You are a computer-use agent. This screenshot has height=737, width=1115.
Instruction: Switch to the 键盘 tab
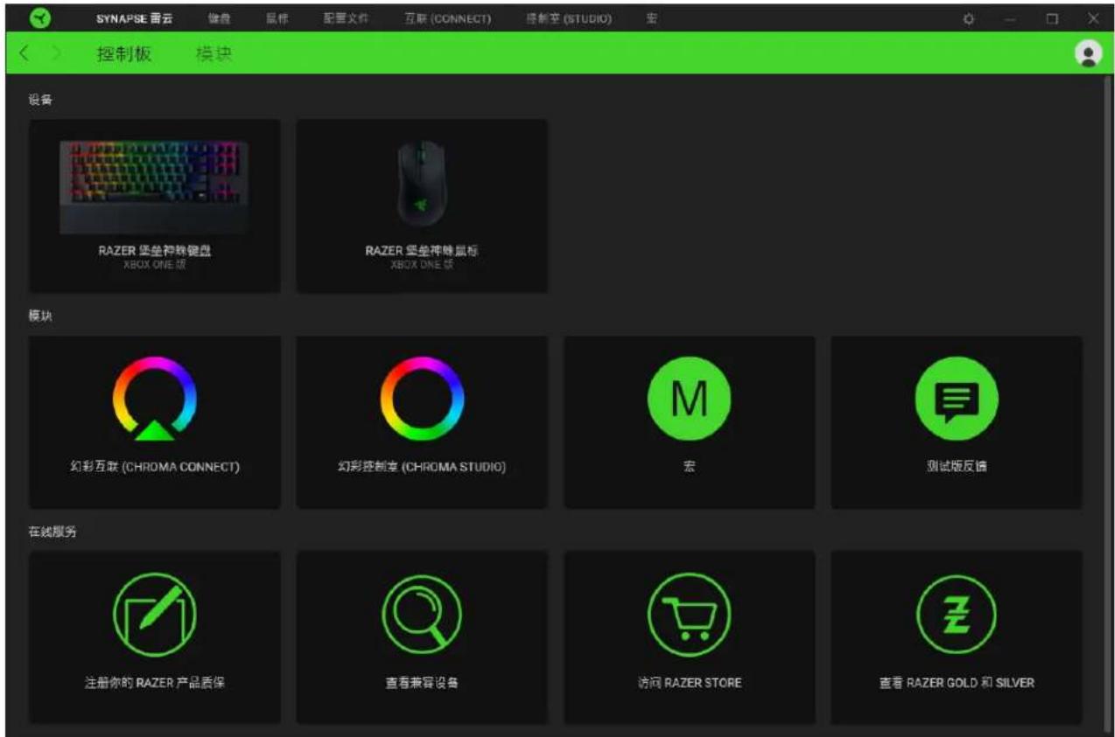(x=219, y=18)
